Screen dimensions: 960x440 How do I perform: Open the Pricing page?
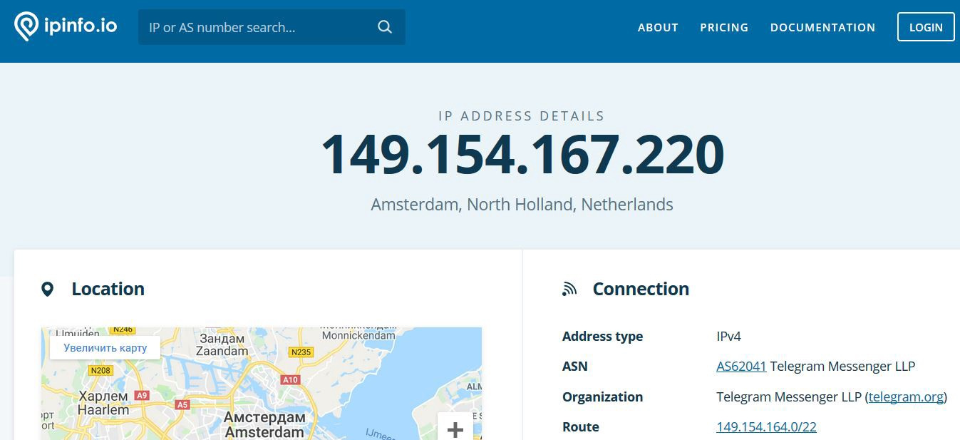tap(724, 27)
